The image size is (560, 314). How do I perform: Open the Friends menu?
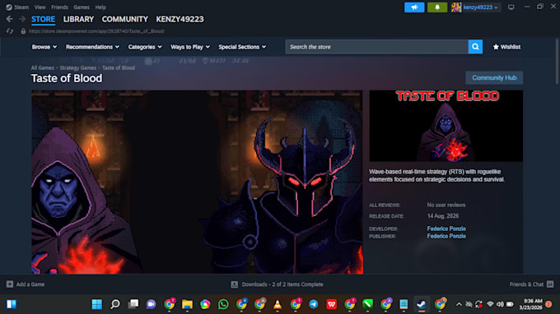click(59, 7)
